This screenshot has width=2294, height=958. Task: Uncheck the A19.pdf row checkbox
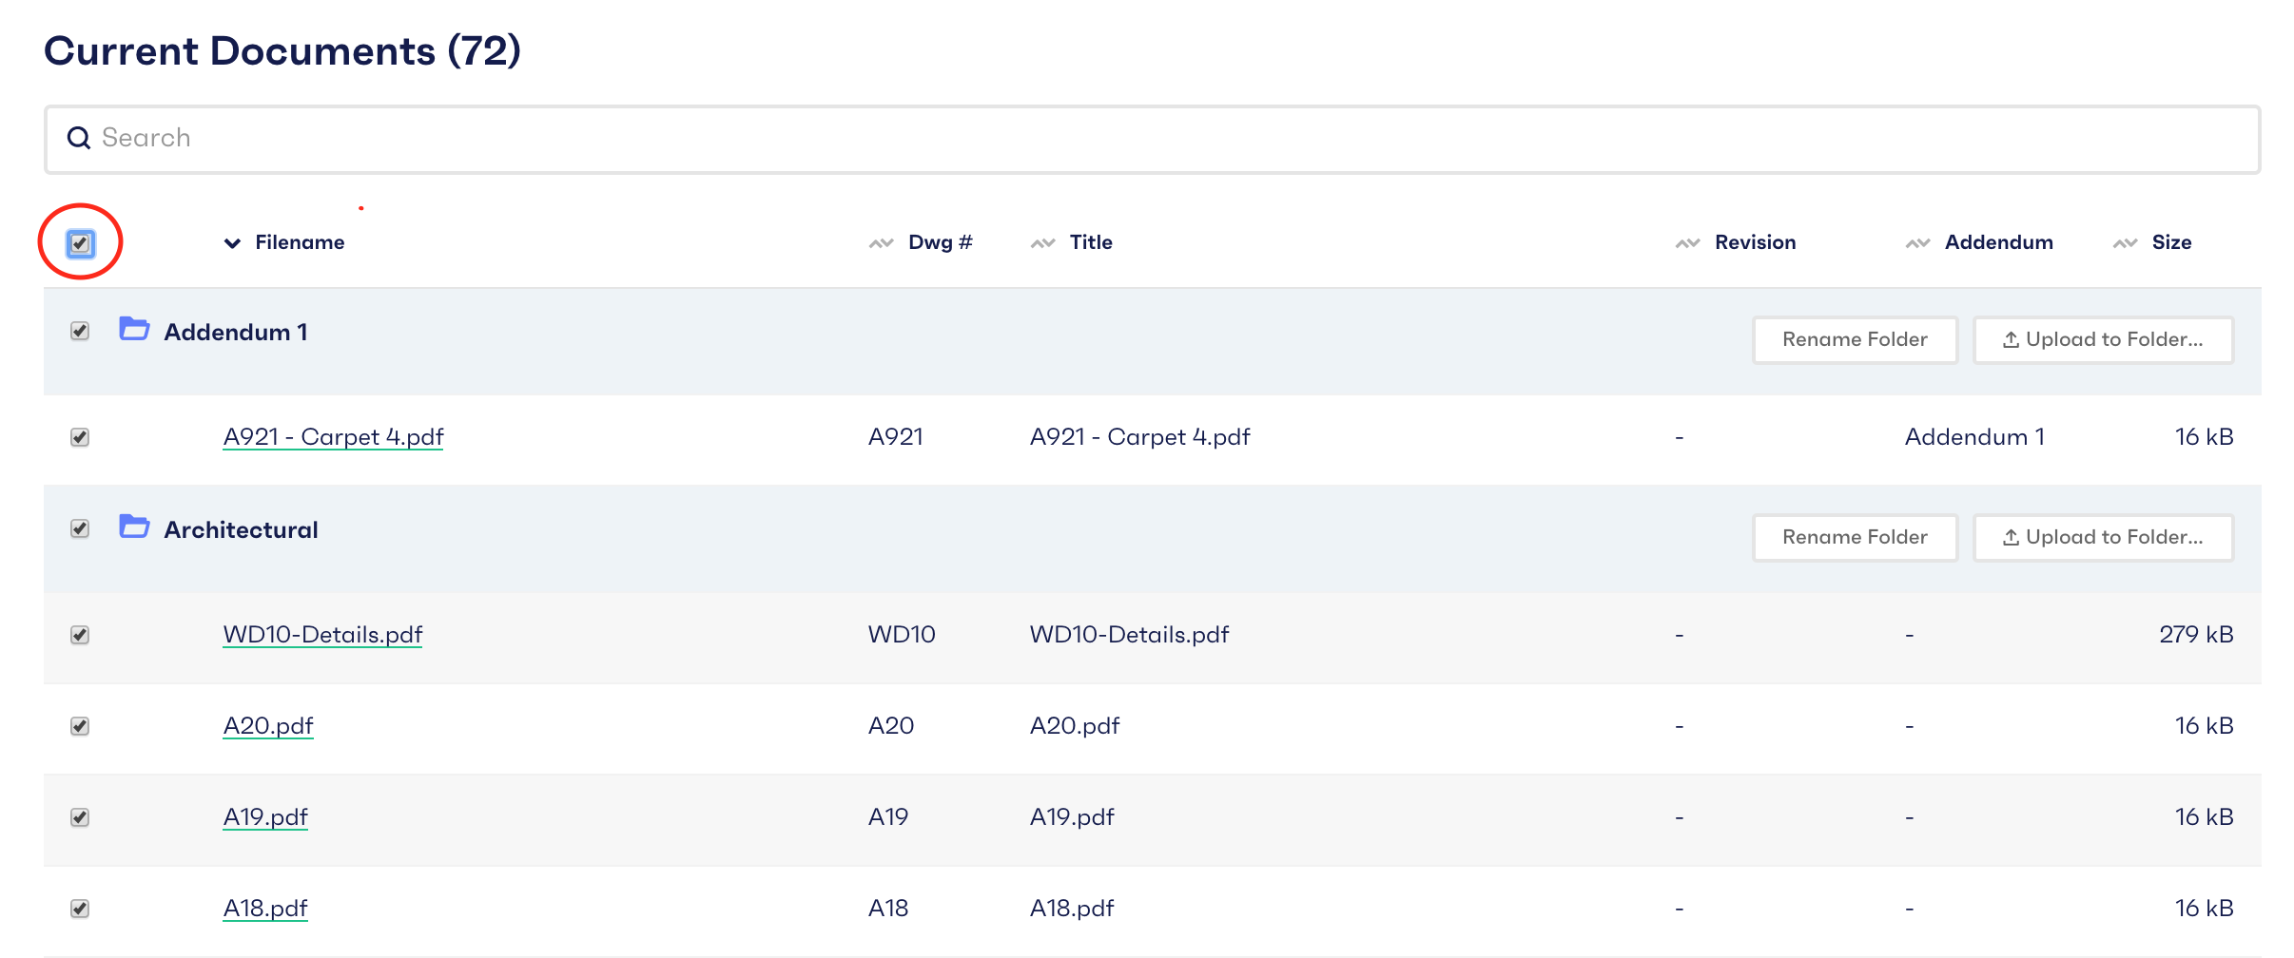click(80, 817)
